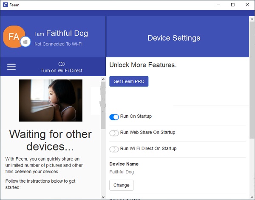Screen dimensions: 255x200
Task: Click Not Connected To Wi-Fi status
Action: click(x=58, y=44)
